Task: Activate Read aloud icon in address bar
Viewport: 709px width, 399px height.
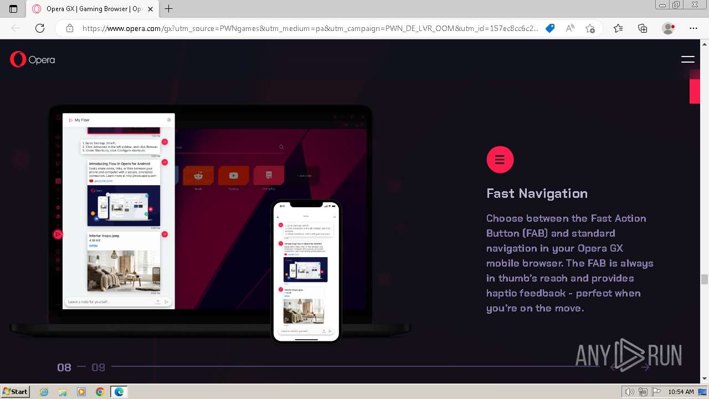Action: pyautogui.click(x=570, y=28)
